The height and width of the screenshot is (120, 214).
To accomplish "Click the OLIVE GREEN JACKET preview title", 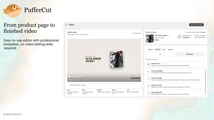I will [x=93, y=60].
